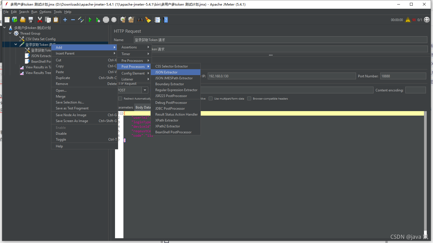Click the Content encoding field

click(x=416, y=90)
